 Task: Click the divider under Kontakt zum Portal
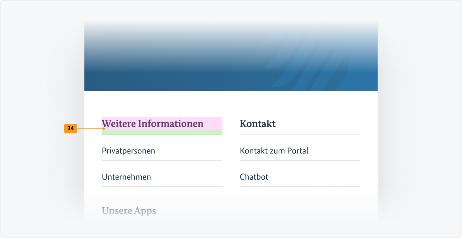pyautogui.click(x=300, y=160)
